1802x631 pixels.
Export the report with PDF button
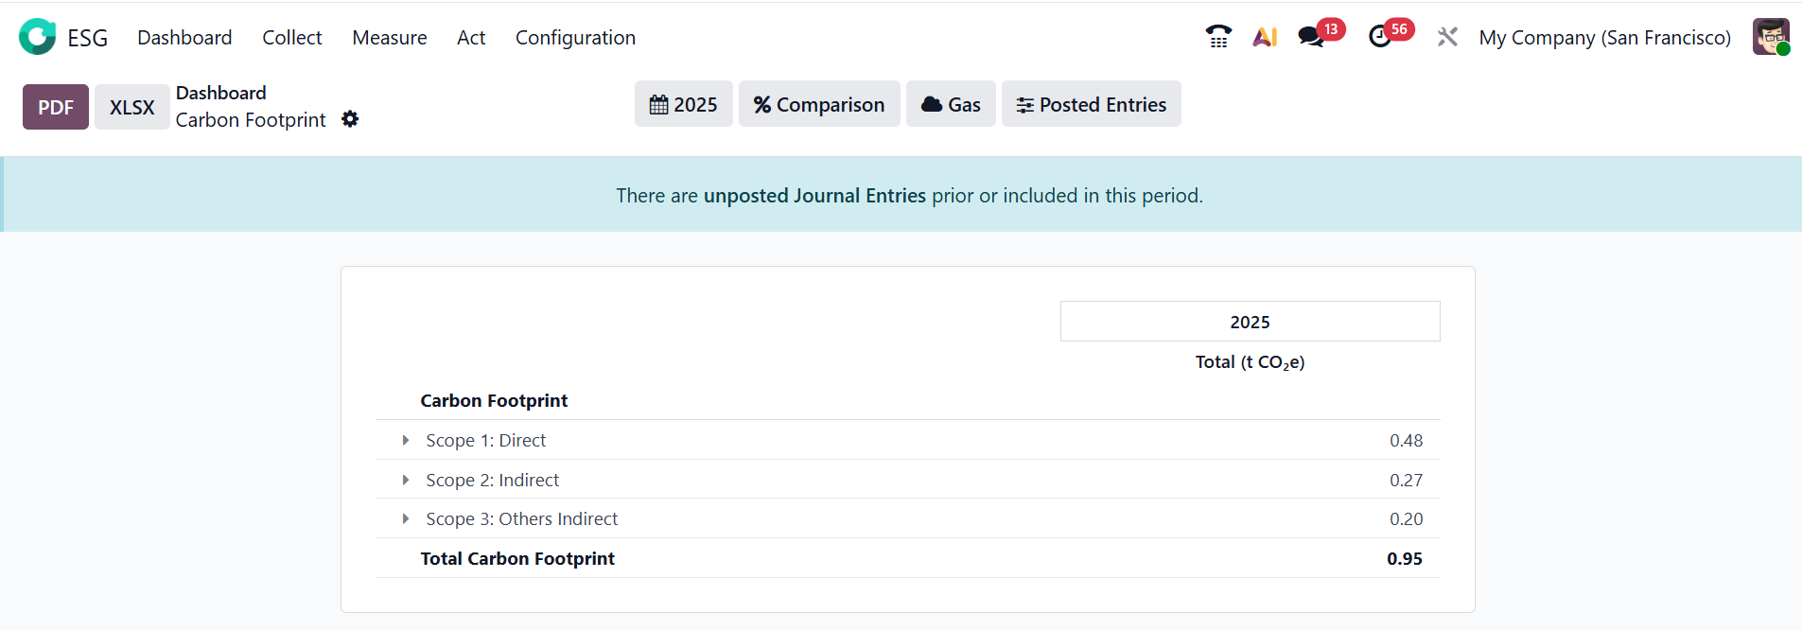[56, 107]
